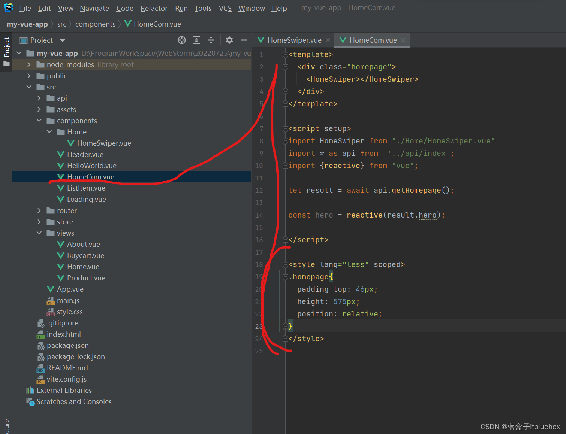Select Home.vue in the views folder
This screenshot has height=434, width=566.
coord(83,267)
